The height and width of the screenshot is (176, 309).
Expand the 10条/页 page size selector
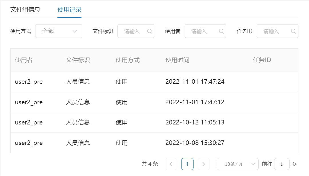click(x=238, y=164)
